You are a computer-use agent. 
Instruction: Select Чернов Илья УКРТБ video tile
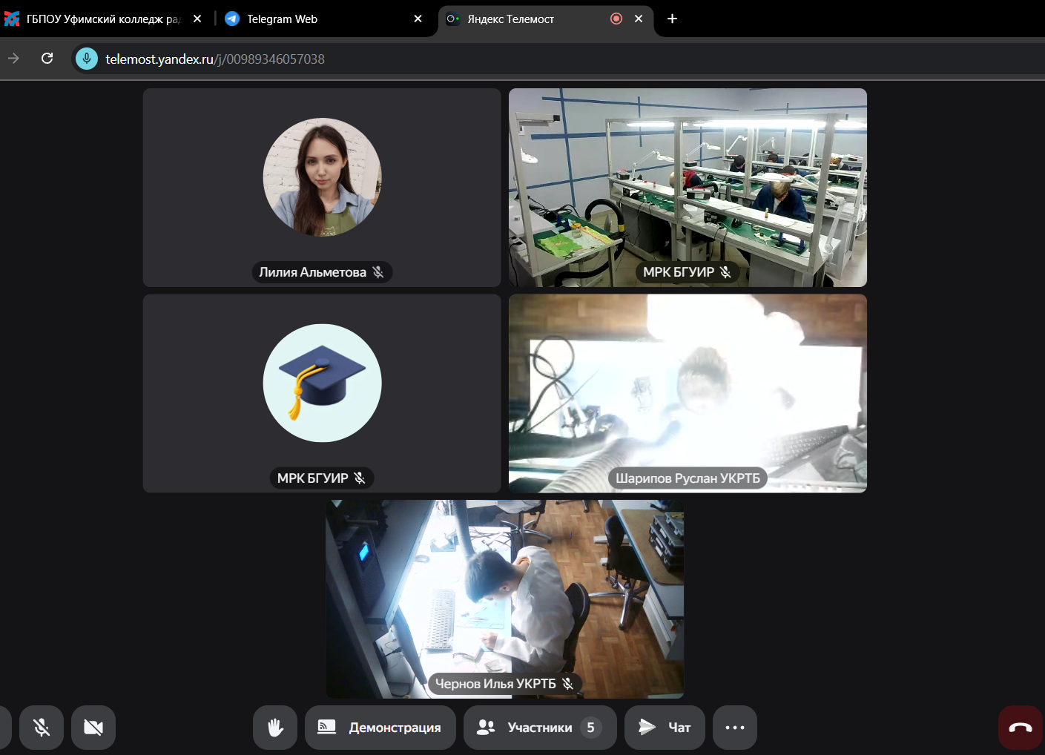click(505, 599)
